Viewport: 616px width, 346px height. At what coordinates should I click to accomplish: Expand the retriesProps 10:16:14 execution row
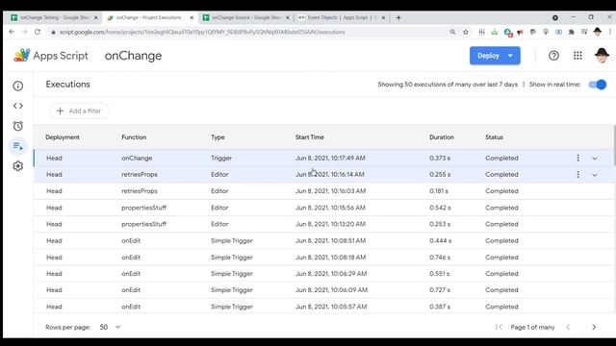click(x=595, y=175)
